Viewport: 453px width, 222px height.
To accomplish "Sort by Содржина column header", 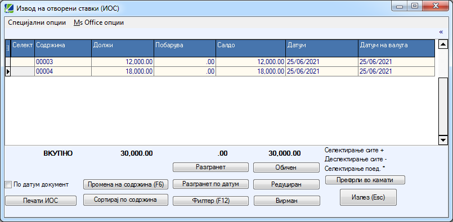I will click(x=63, y=48).
